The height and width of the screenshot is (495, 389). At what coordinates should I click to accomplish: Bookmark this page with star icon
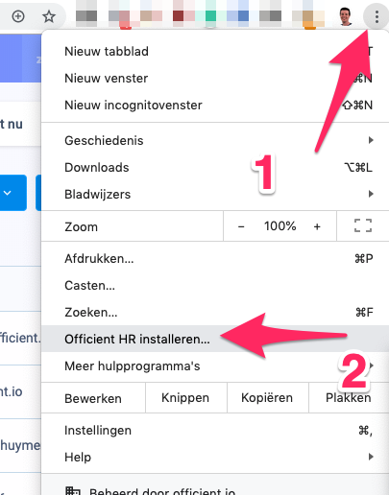point(49,16)
